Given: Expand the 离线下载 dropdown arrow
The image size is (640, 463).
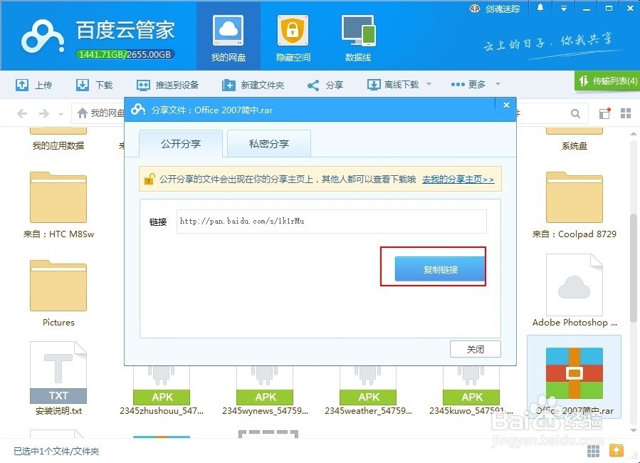Looking at the screenshot, I should 429,84.
